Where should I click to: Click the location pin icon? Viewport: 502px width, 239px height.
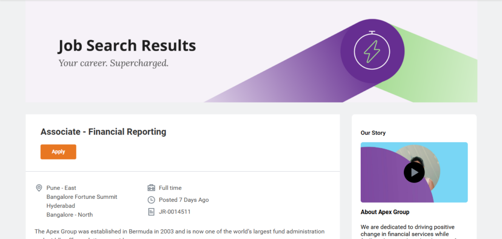coord(39,188)
